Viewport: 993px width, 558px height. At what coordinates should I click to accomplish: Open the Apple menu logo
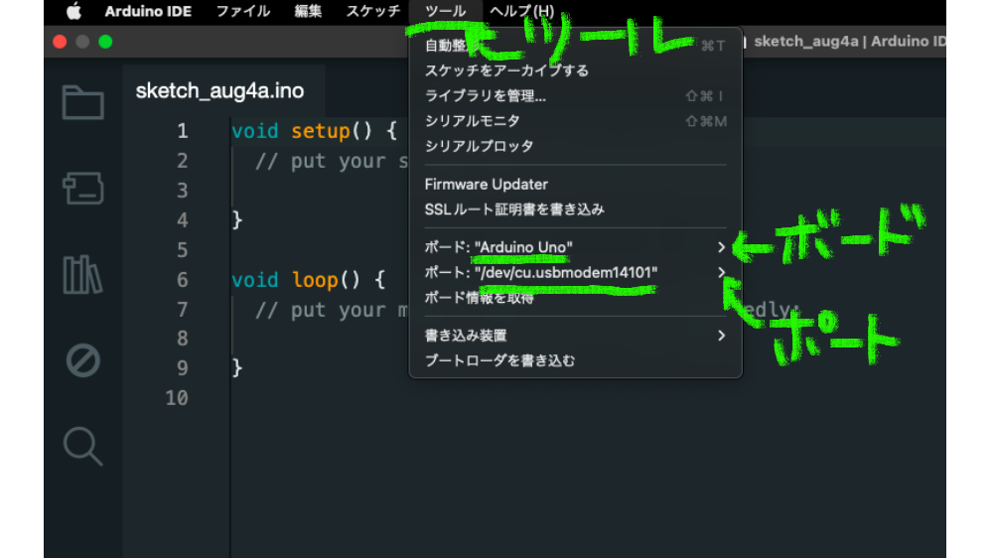[74, 11]
